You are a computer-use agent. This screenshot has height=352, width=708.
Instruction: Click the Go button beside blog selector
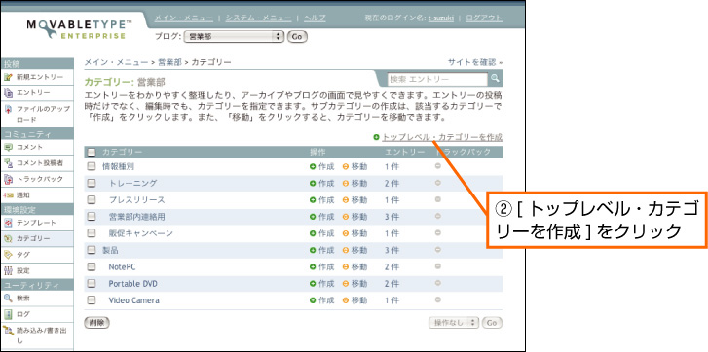click(x=297, y=37)
